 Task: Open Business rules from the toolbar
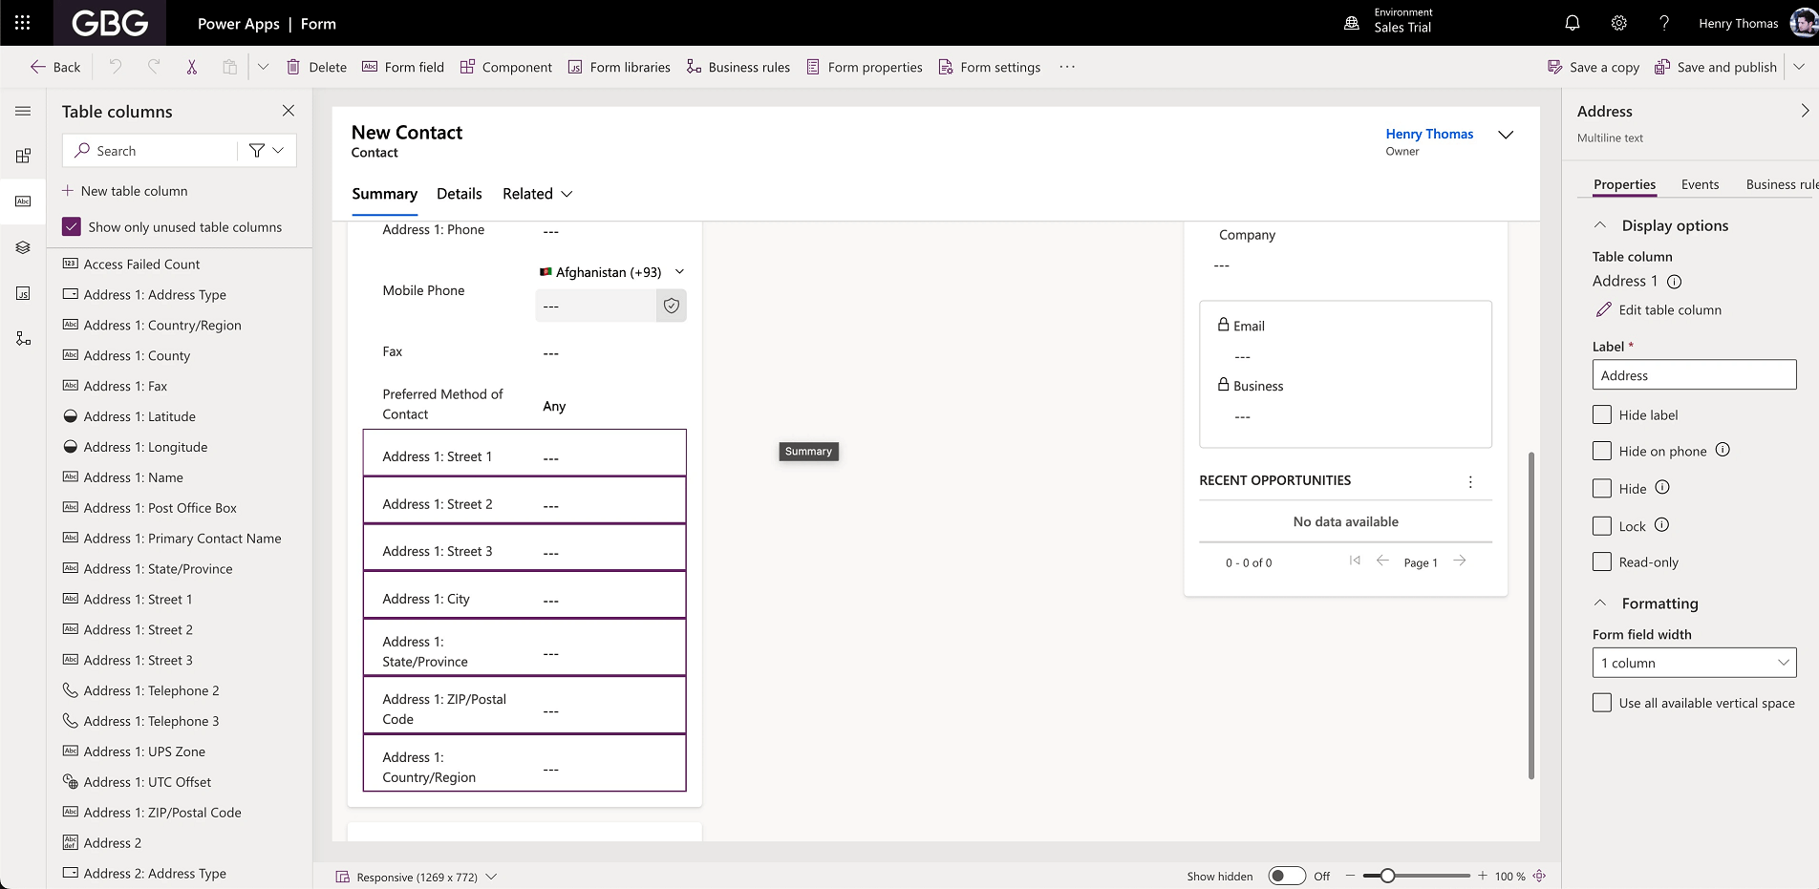pos(738,67)
